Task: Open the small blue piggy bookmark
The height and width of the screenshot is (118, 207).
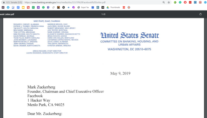Action: pyautogui.click(x=69, y=7)
